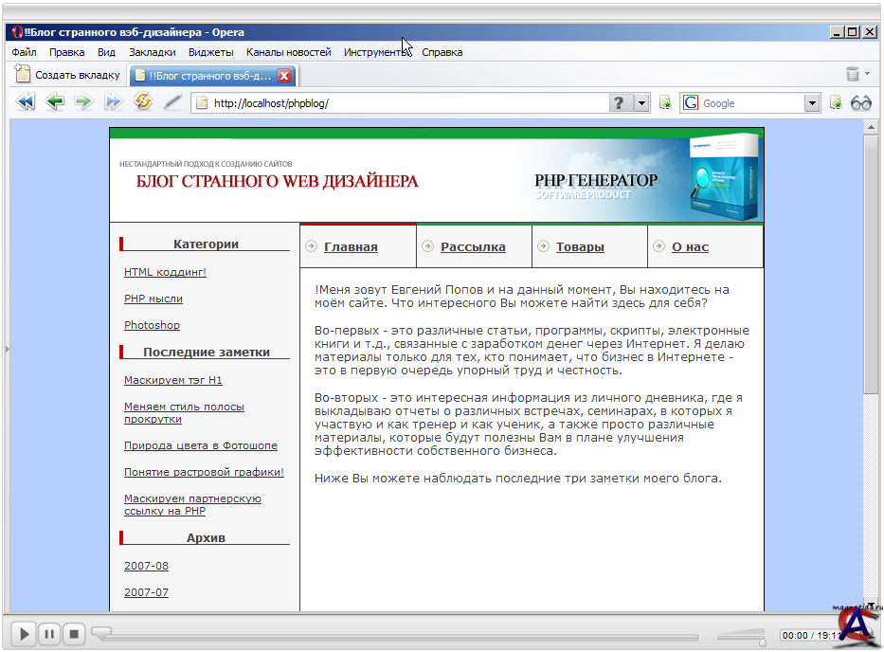Click the Rewind navigation icon
Image resolution: width=884 pixels, height=652 pixels.
pyautogui.click(x=26, y=102)
